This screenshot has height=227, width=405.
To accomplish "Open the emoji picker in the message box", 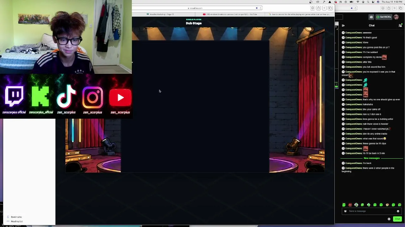I will pyautogui.click(x=398, y=211).
